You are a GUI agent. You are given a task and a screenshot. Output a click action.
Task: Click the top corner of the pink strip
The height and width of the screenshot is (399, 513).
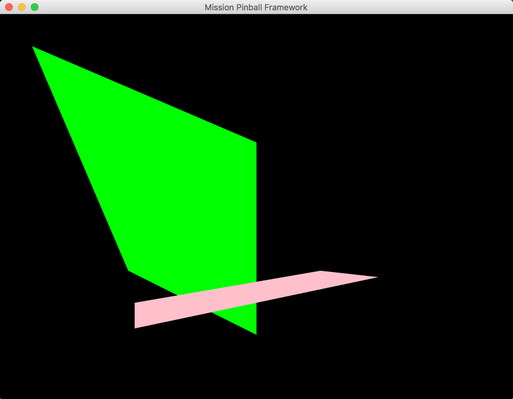(x=321, y=273)
